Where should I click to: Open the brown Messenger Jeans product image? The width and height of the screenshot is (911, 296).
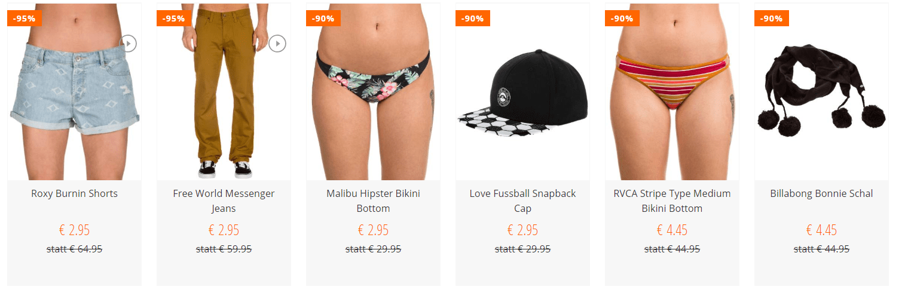coord(224,91)
